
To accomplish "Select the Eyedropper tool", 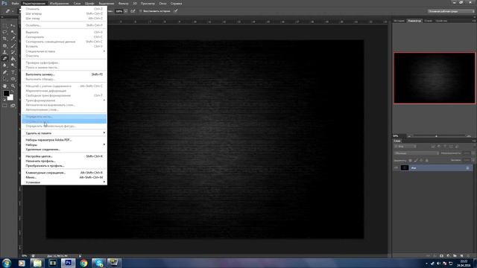I will tap(13, 39).
